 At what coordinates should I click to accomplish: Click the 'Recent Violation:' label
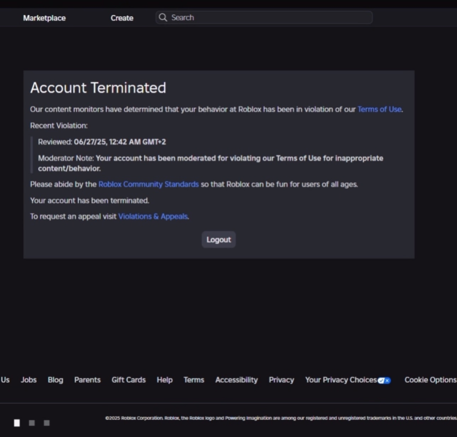point(58,126)
